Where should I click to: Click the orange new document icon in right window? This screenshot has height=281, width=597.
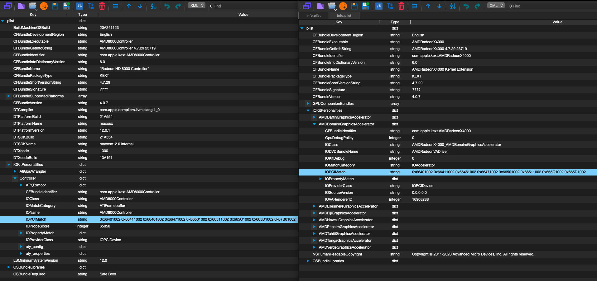343,6
